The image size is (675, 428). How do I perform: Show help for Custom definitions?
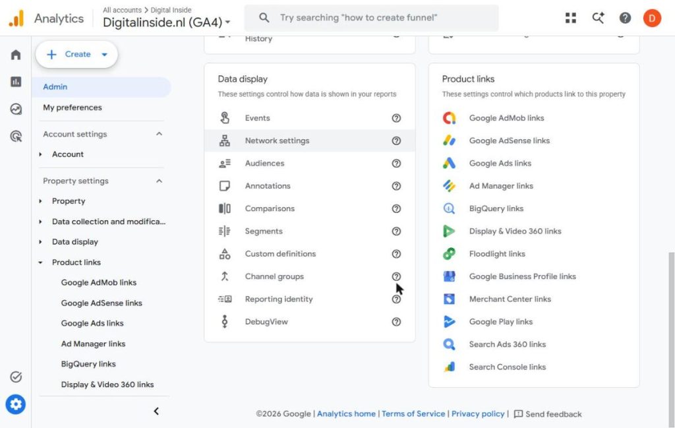(396, 254)
